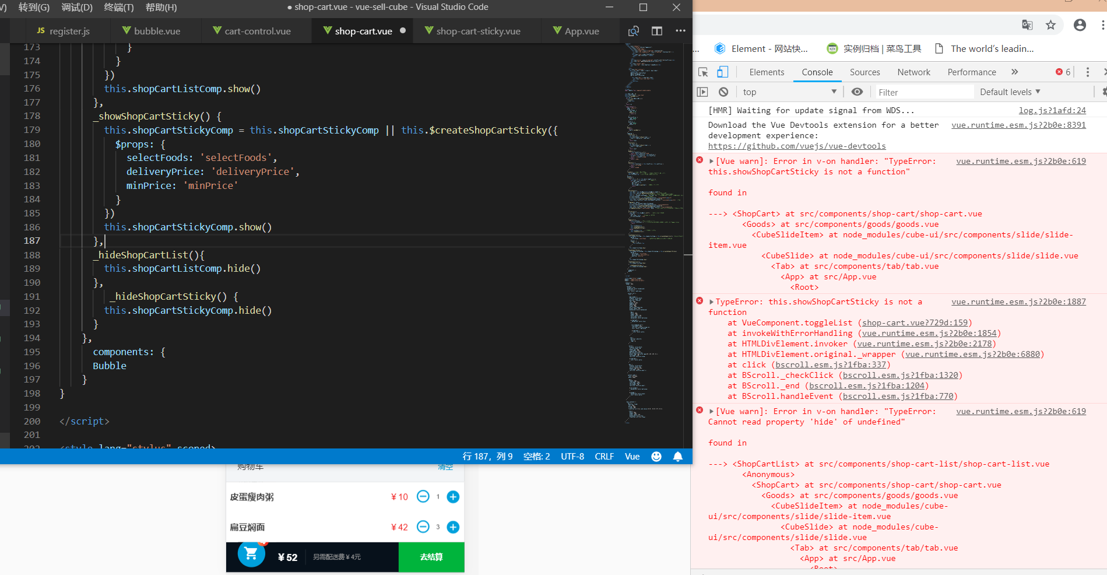Click the green 去结算 checkout button
The height and width of the screenshot is (575, 1107).
[x=431, y=557]
